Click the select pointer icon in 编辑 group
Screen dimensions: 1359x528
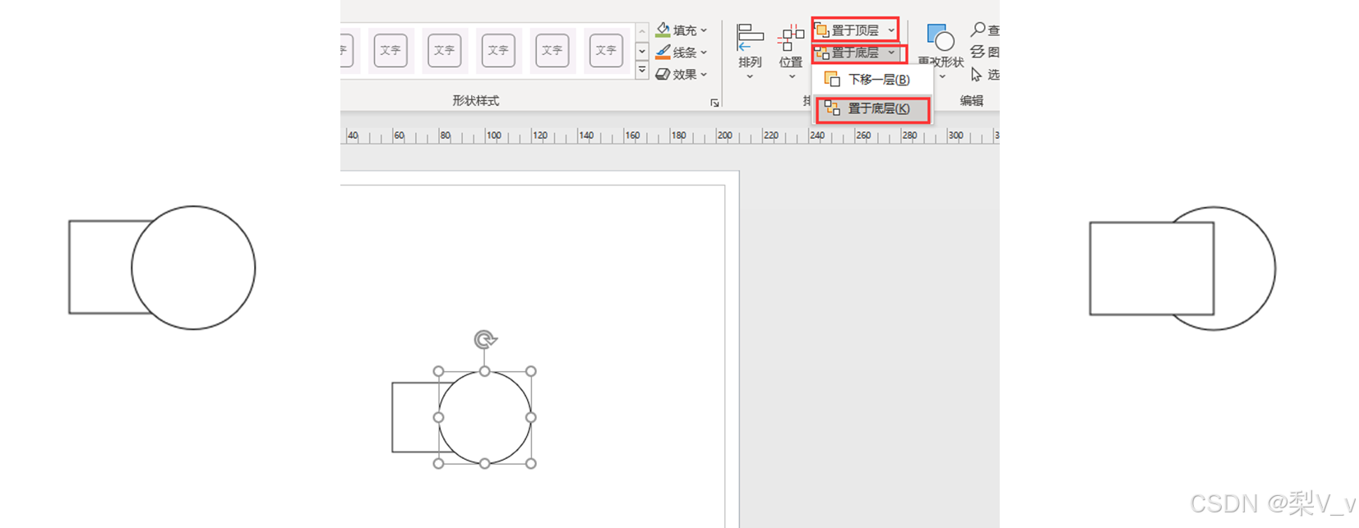[977, 75]
